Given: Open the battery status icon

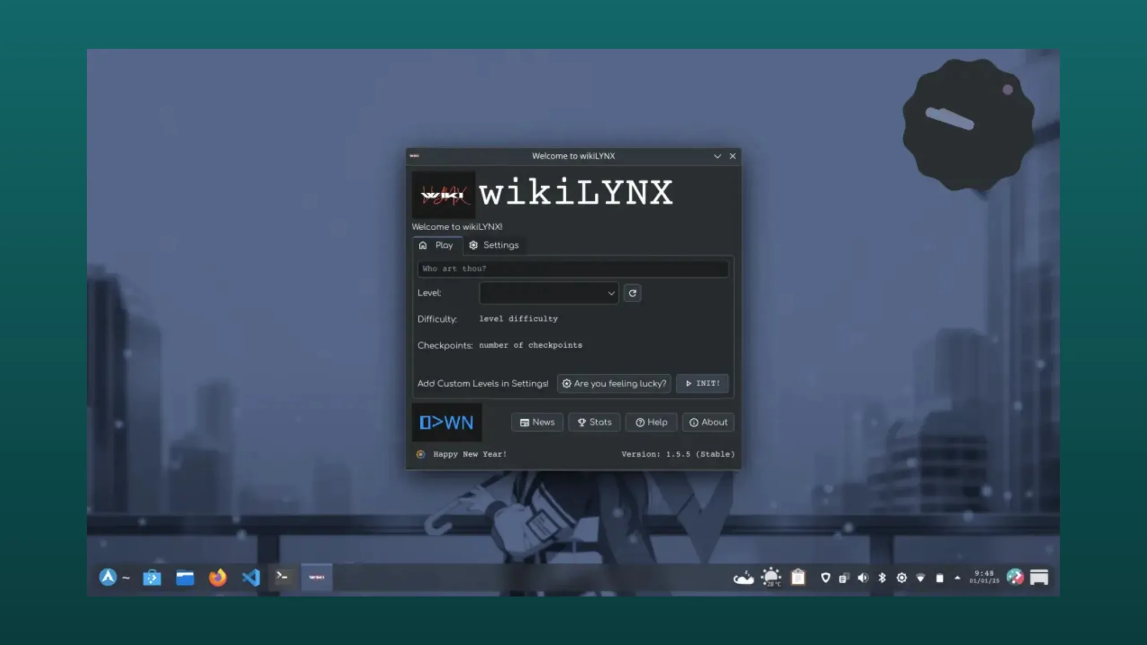Looking at the screenshot, I should 940,578.
